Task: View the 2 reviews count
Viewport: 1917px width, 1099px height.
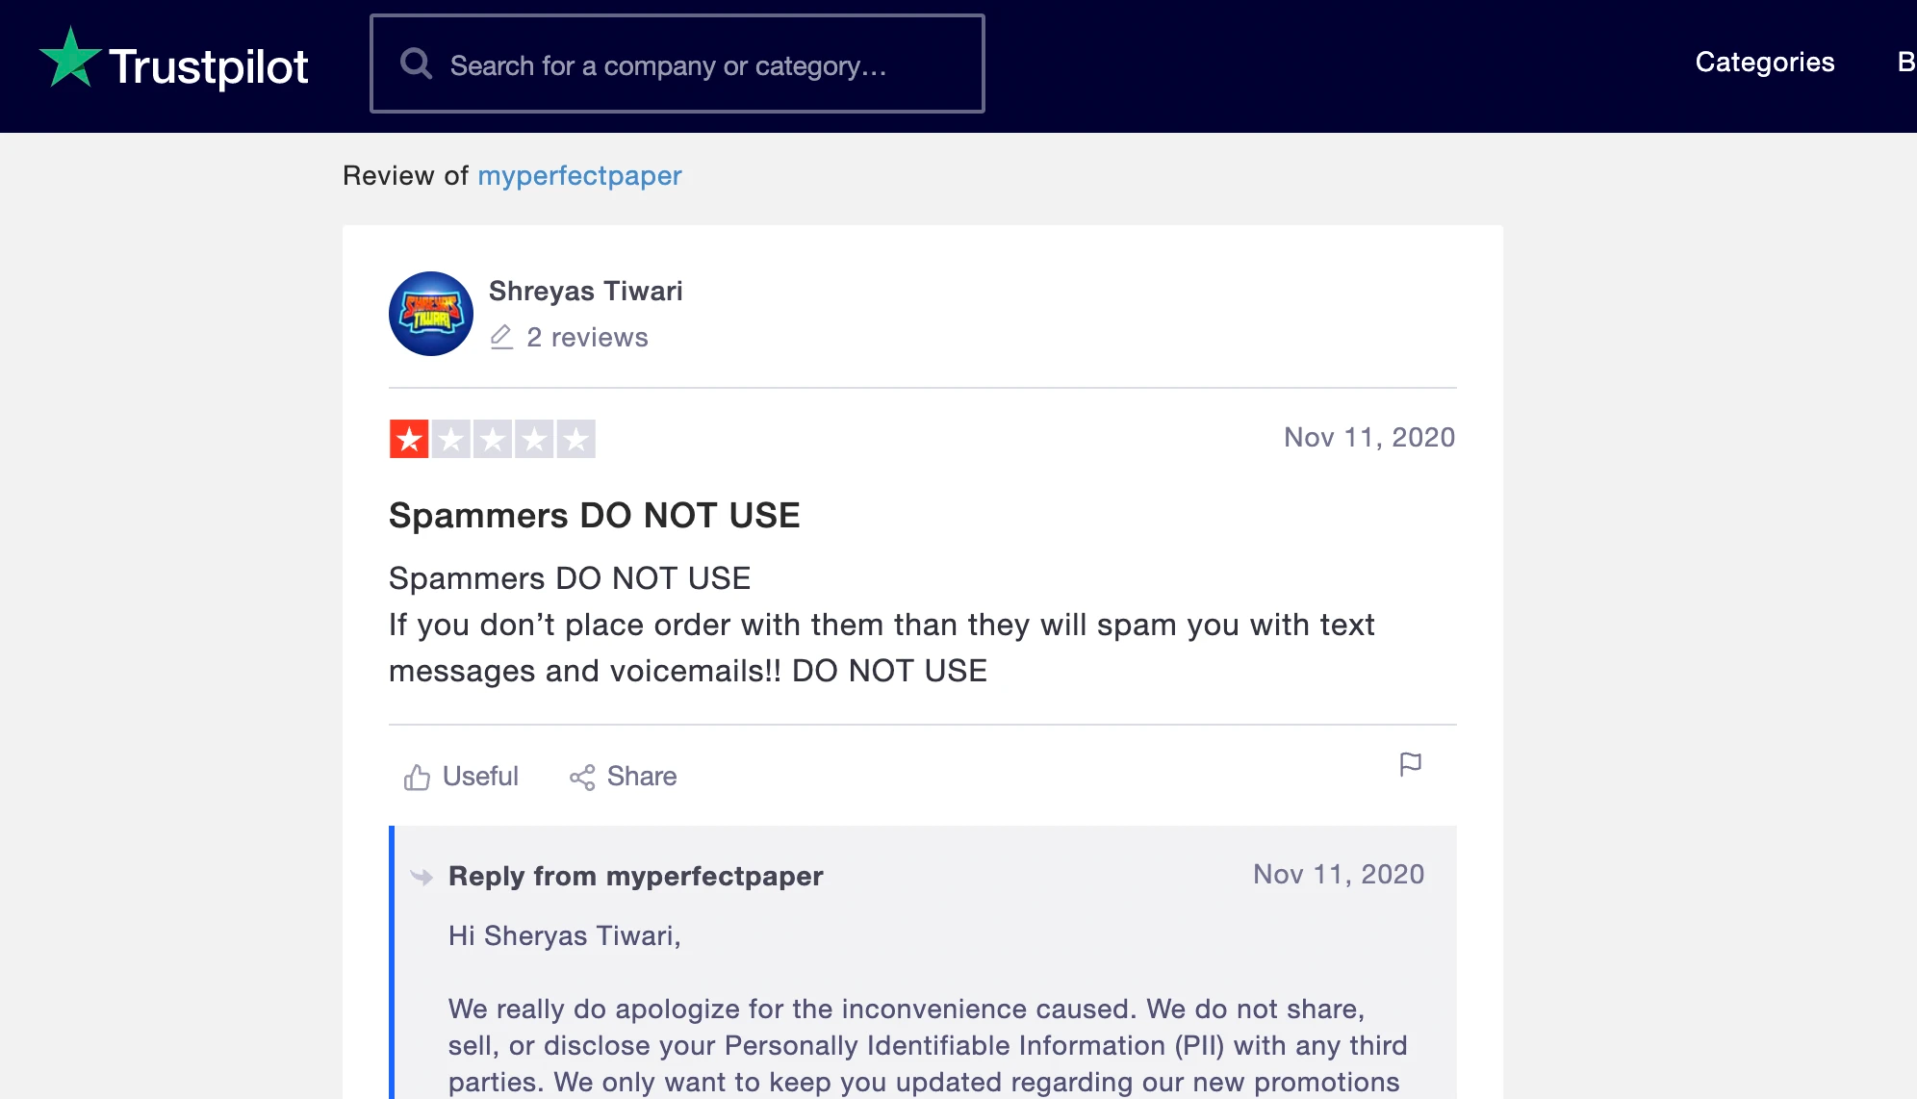Action: tap(587, 338)
